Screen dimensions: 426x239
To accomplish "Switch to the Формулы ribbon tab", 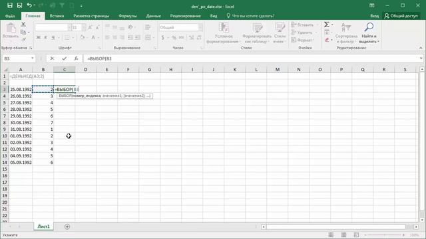I will [x=128, y=16].
